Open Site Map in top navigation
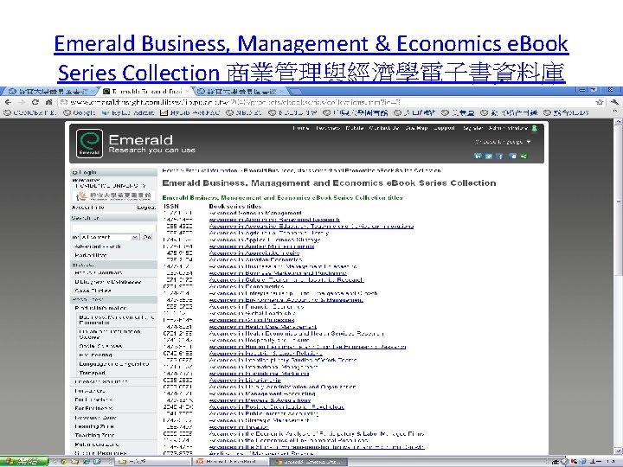This screenshot has width=623, height=467. pos(416,128)
